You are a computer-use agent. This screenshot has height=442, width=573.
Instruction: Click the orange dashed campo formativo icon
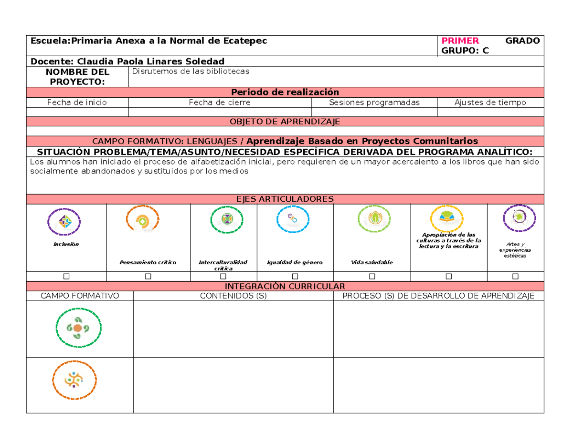(74, 380)
